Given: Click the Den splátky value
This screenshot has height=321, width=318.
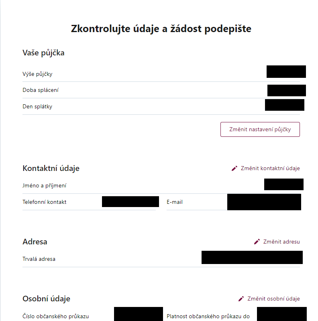Looking at the screenshot, I should (x=285, y=105).
